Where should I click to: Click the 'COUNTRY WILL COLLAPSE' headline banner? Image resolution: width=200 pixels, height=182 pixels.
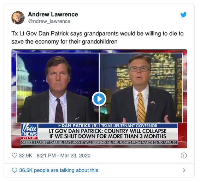pyautogui.click(x=108, y=134)
